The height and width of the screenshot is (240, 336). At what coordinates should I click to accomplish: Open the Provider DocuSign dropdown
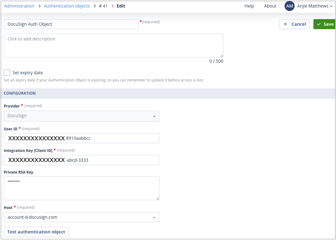(x=82, y=116)
